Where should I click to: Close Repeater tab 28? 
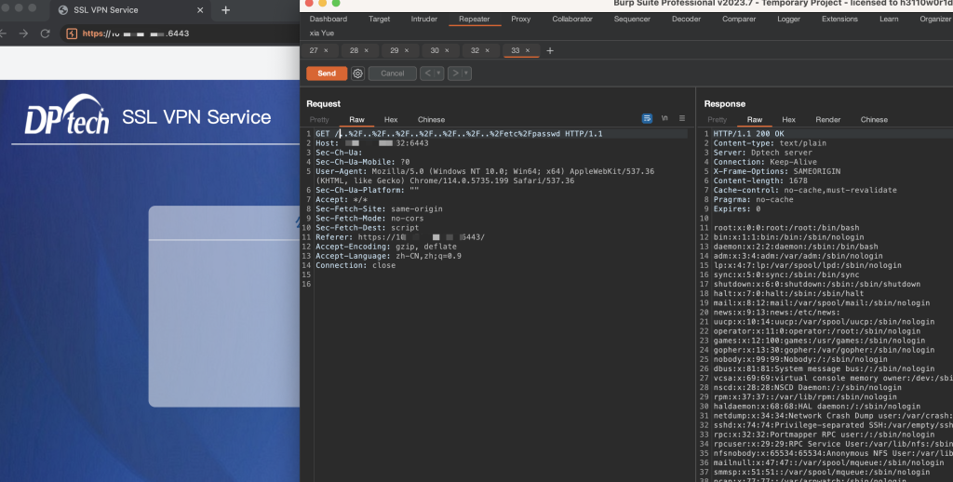367,50
